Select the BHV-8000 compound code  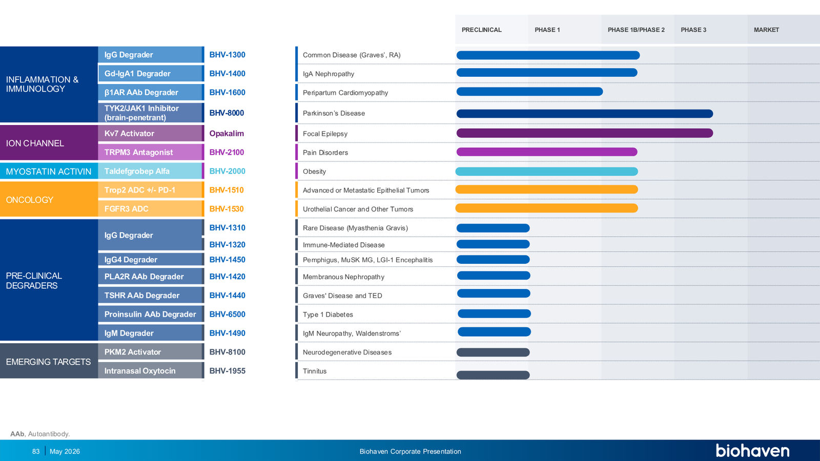[x=227, y=113]
